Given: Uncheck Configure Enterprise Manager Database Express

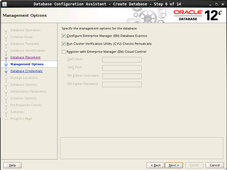Looking at the screenshot, I should (x=63, y=36).
